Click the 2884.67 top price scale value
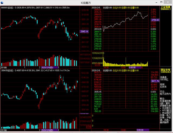 click(98, 10)
